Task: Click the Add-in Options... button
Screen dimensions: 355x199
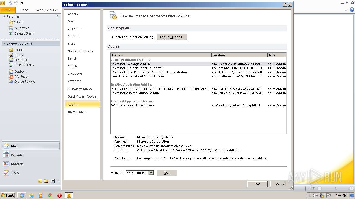Action: point(172,37)
